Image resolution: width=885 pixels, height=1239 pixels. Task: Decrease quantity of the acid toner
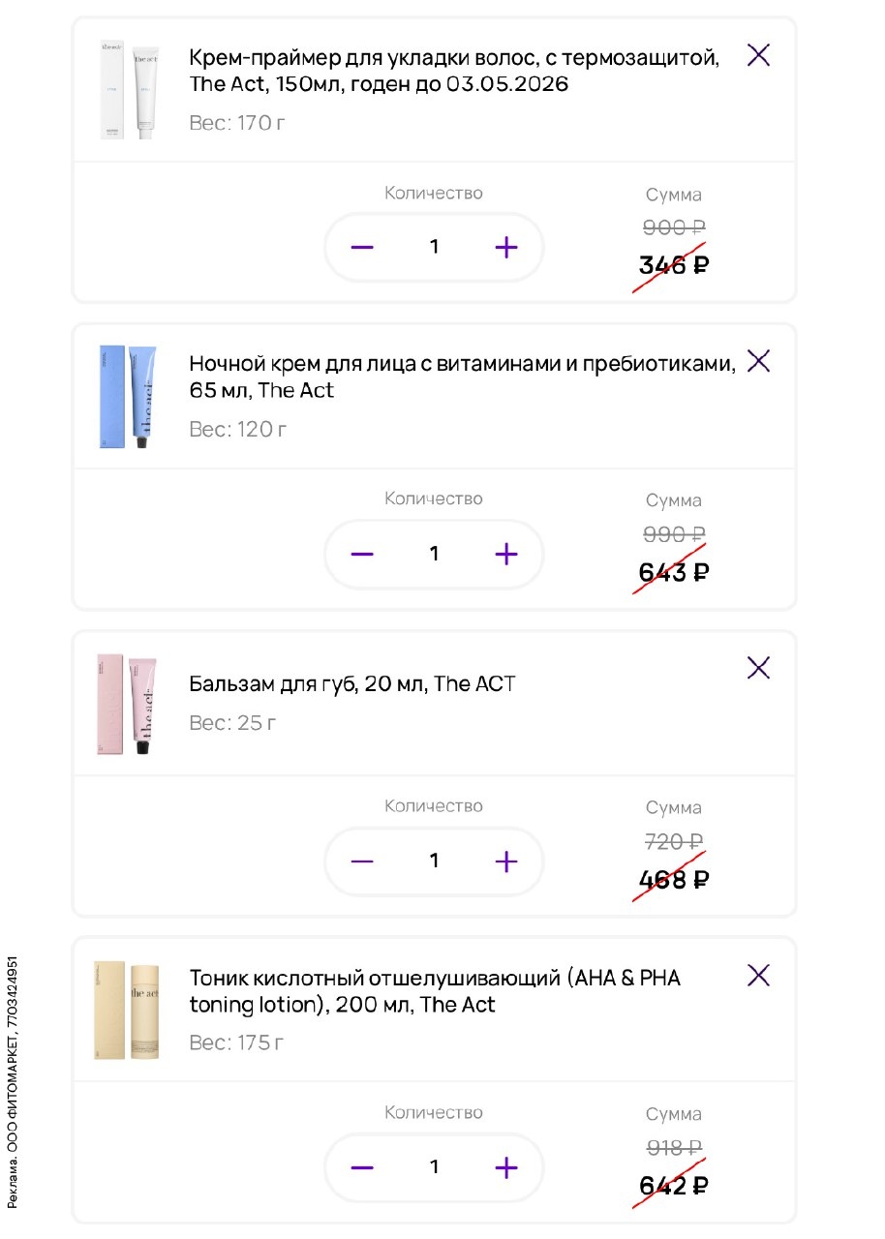362,1168
